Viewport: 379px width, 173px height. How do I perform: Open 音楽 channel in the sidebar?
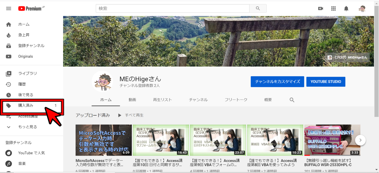coord(32,164)
